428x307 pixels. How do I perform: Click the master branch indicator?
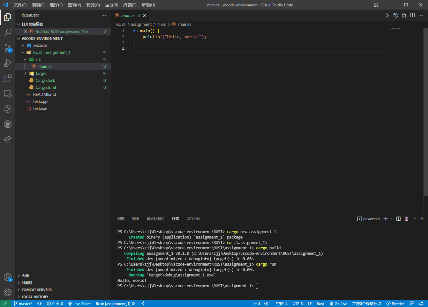click(23, 304)
